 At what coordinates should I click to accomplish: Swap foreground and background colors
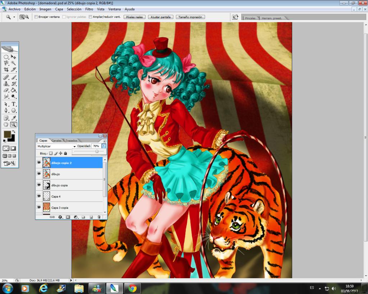pos(14,131)
